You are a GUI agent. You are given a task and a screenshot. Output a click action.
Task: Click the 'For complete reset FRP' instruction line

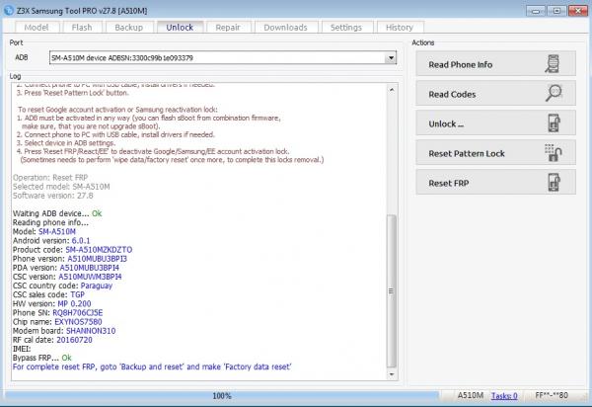[152, 366]
